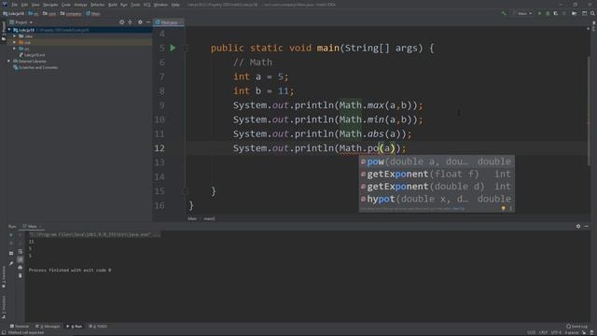Select the .iml file in Project tree
This screenshot has height=336, width=597.
32,55
